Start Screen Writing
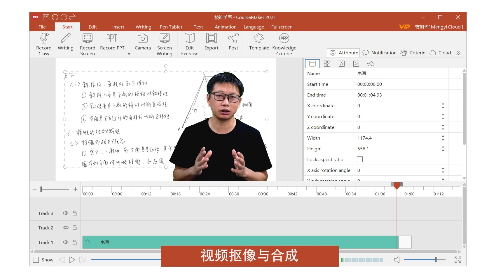Viewport: 496px width, 278px height. 165,44
